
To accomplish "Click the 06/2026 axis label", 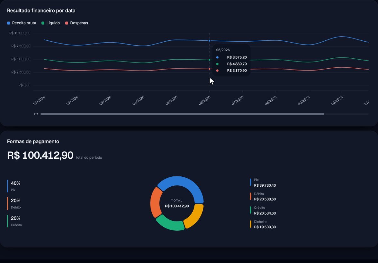I will pos(204,100).
